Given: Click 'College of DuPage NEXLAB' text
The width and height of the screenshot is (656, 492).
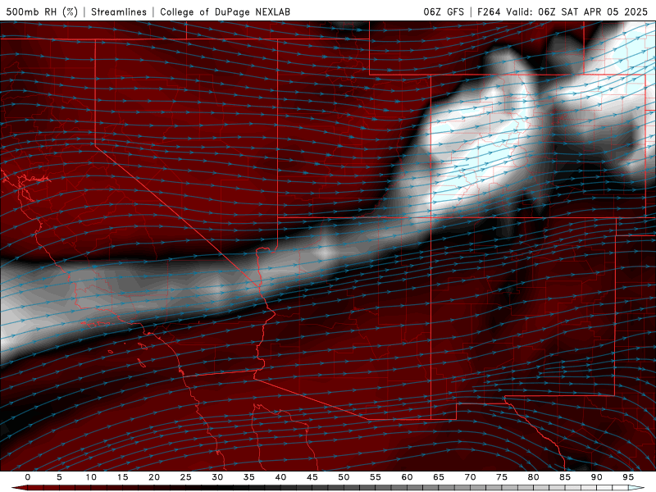Looking at the screenshot, I should [225, 11].
